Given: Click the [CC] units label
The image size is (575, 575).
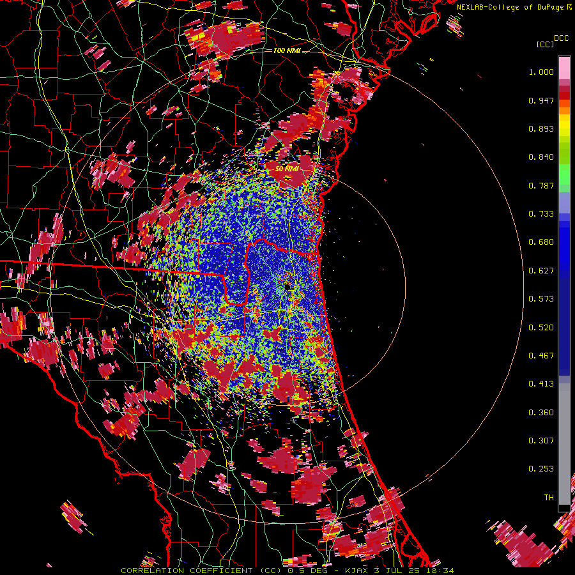Looking at the screenshot, I should 545,44.
